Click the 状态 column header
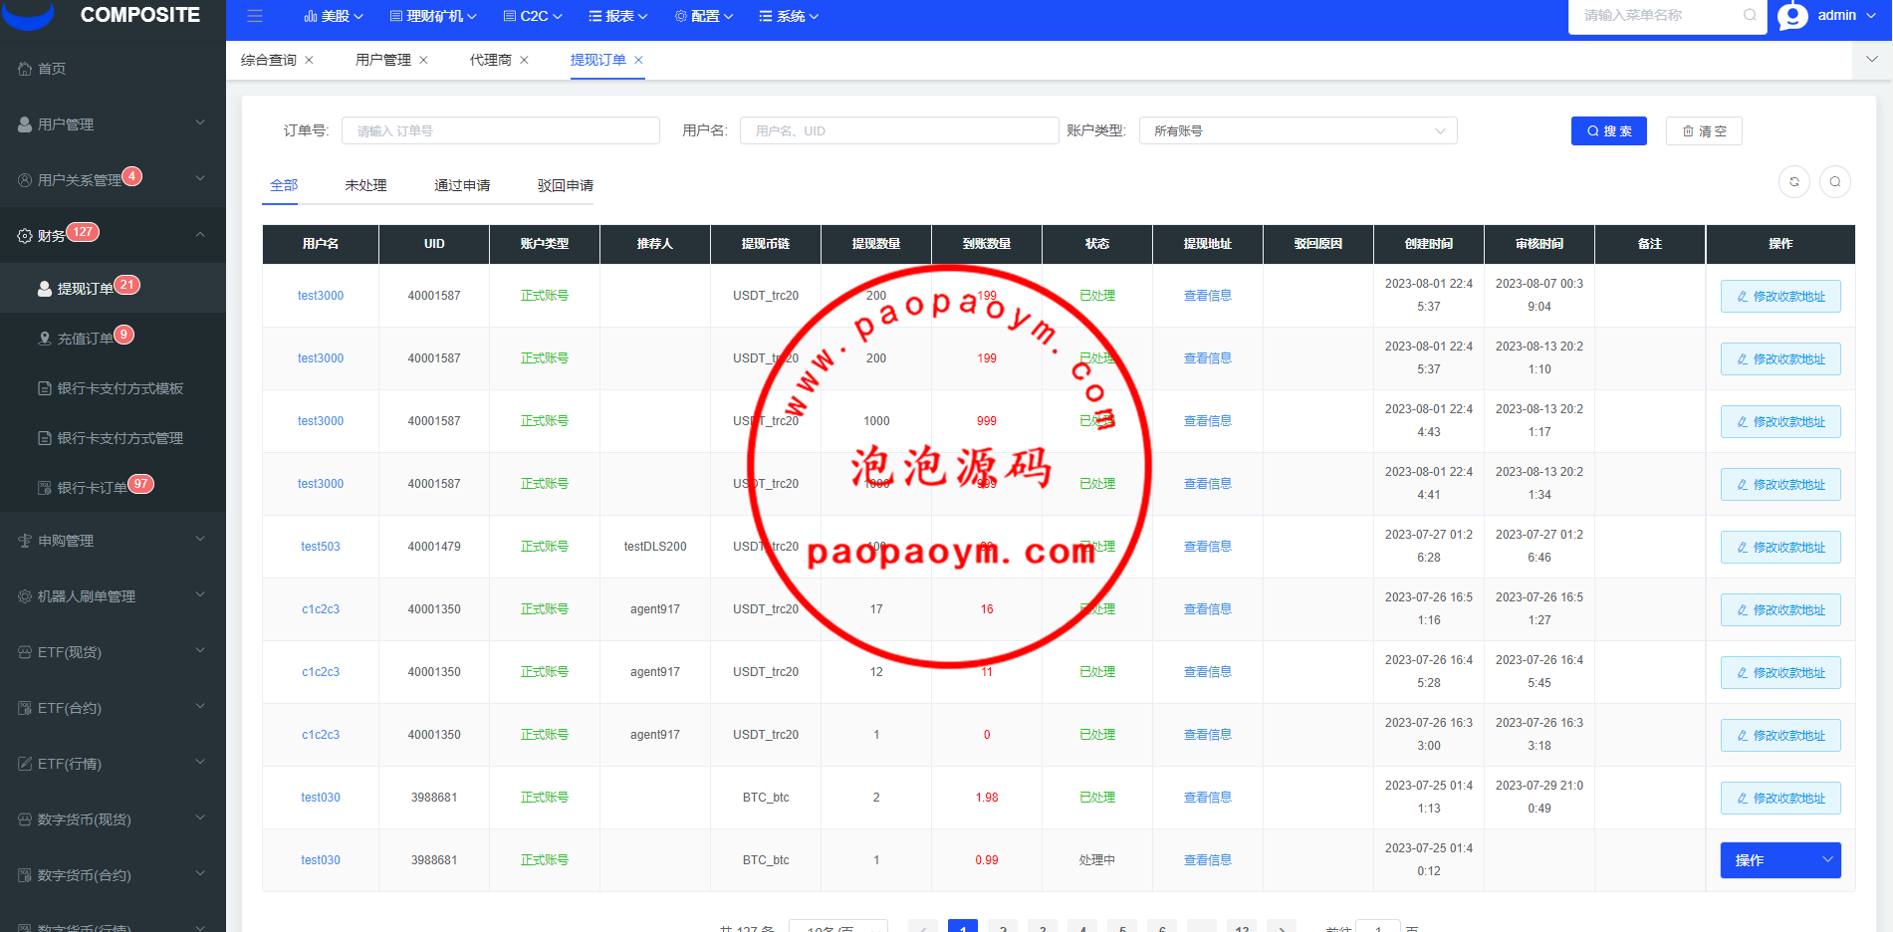Viewport: 1893px width, 932px height. [x=1097, y=244]
